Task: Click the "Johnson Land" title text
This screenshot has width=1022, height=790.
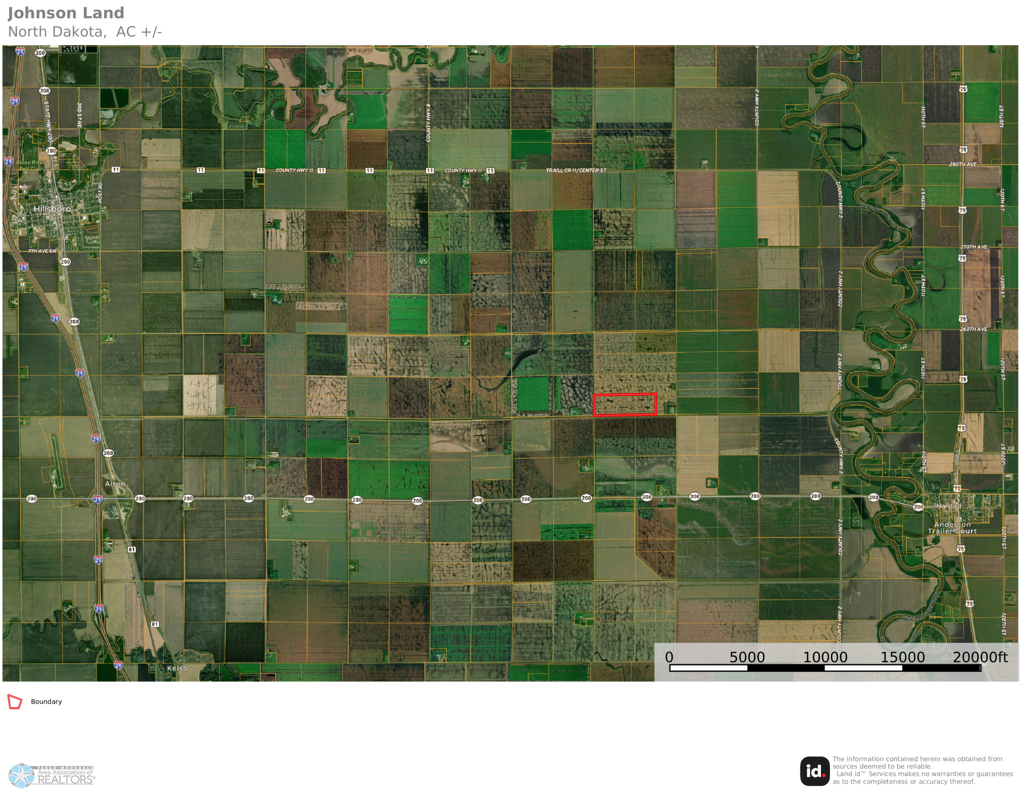Action: click(66, 13)
